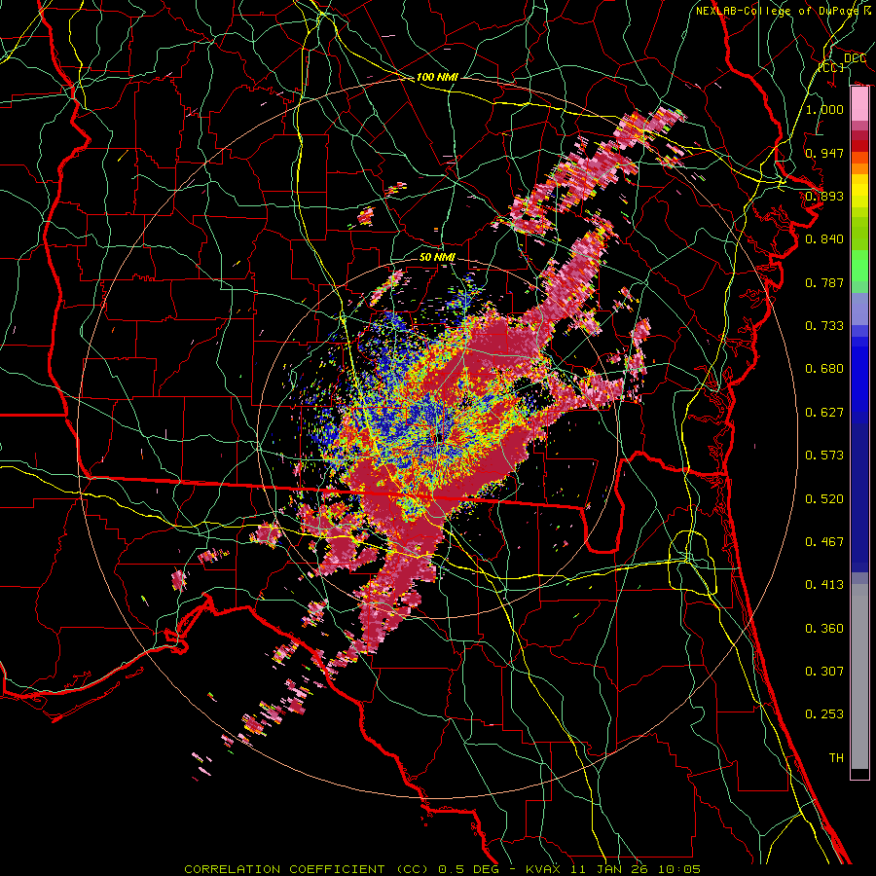Click the KVAX radar station identifier
This screenshot has height=876, width=876.
[x=545, y=869]
